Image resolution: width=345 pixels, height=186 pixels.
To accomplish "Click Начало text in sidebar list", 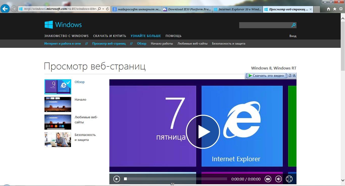I will pos(80,100).
